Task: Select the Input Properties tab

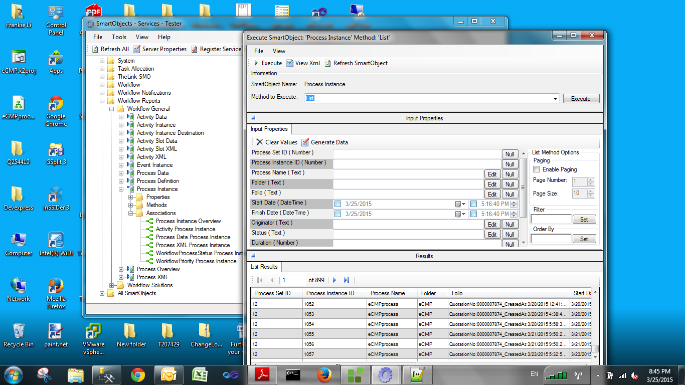Action: pos(269,129)
